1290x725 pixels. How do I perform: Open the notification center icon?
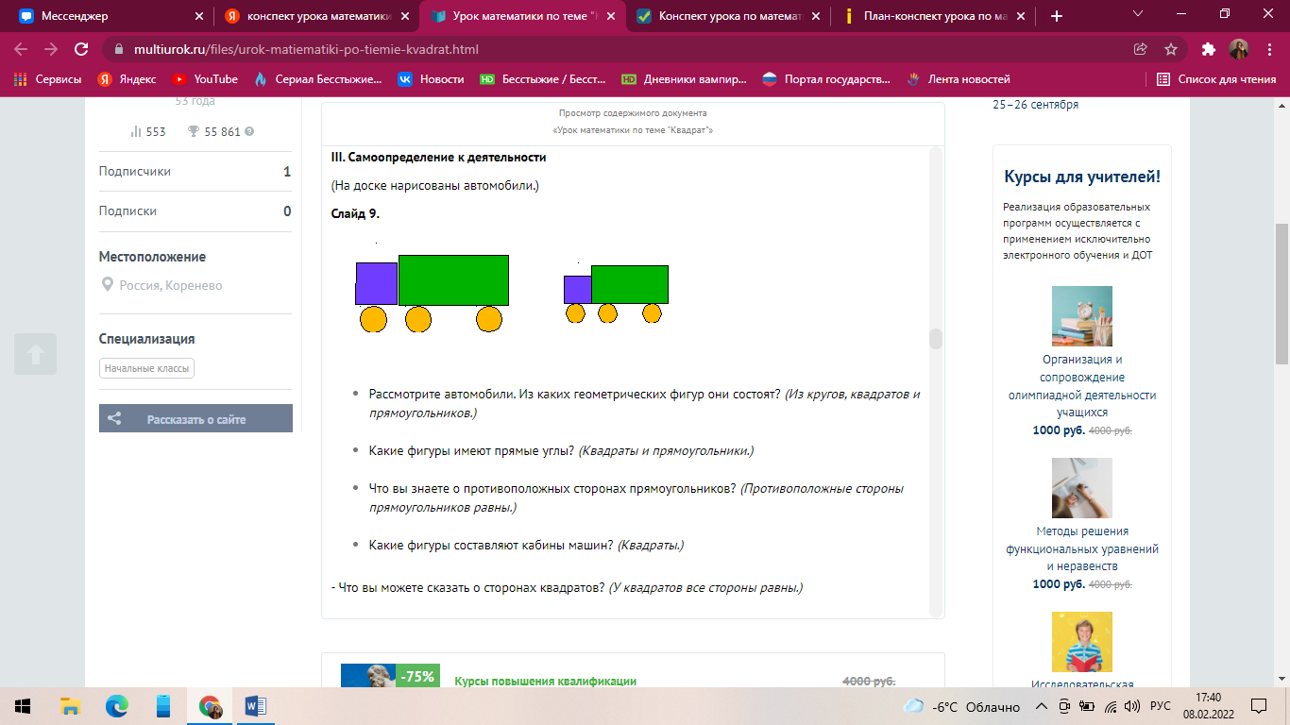(1259, 706)
